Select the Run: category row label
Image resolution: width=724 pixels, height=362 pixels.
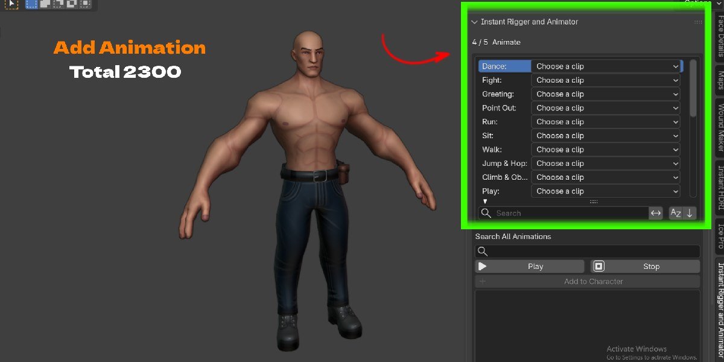click(x=490, y=122)
